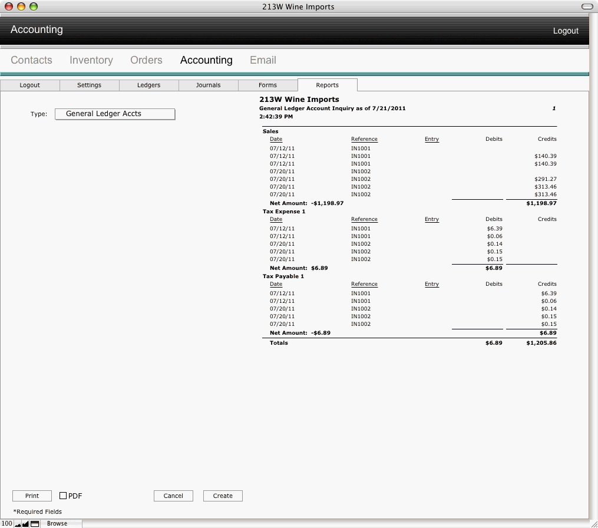Open the Email module
Screen dimensions: 598x528
(263, 60)
